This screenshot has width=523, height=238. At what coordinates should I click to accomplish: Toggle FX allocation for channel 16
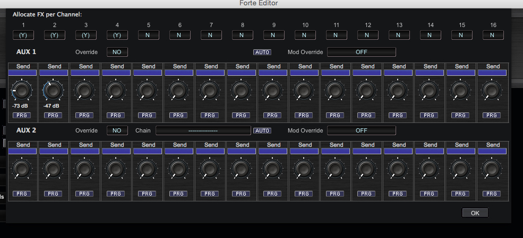point(493,35)
